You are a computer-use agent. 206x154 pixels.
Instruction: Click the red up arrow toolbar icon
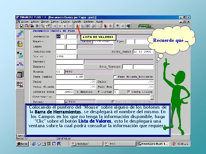tap(110, 26)
